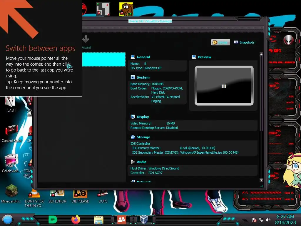
Task: Select the grey maze desktop icon
Action: [x=103, y=9]
